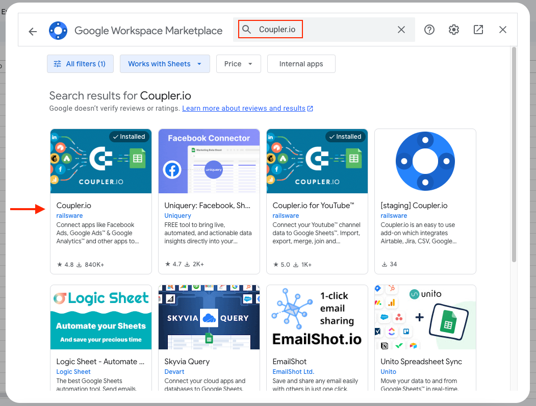
Task: Click Installed badge on Coupler.io card
Action: 129,137
